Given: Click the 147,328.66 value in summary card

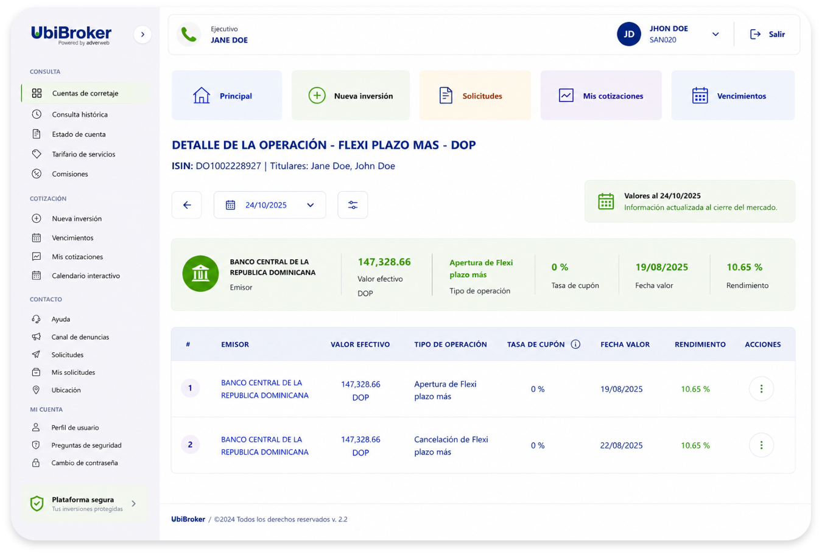Looking at the screenshot, I should (x=384, y=262).
